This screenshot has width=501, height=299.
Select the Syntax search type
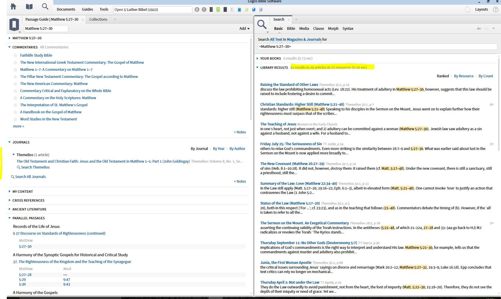point(348,29)
